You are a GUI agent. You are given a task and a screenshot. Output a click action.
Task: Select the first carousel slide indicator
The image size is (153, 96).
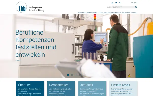click(x=68, y=75)
